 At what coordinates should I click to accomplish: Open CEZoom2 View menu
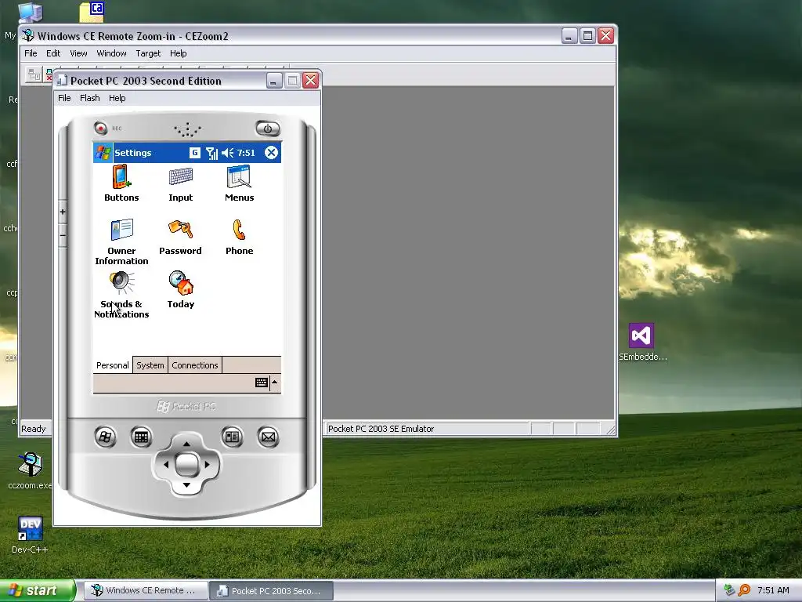pos(78,53)
